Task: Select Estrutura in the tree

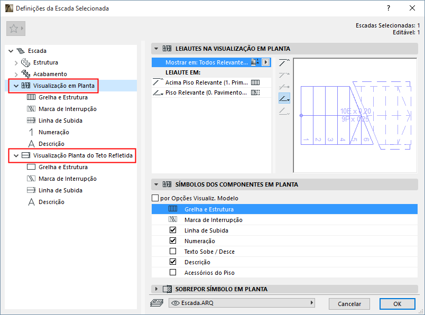Action: click(45, 62)
